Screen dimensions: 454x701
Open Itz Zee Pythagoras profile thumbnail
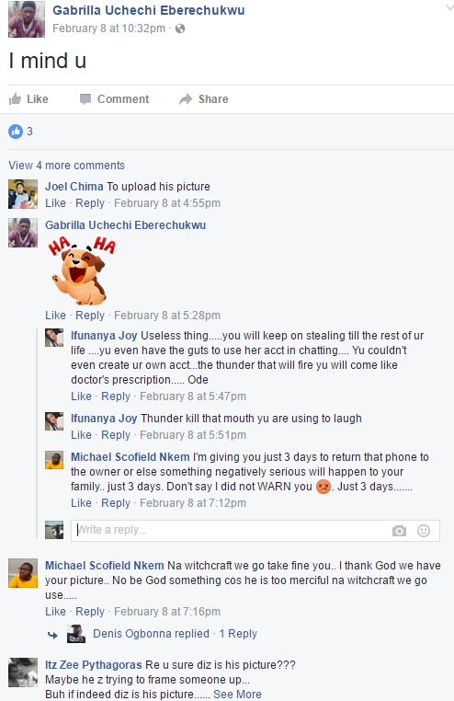[x=23, y=672]
